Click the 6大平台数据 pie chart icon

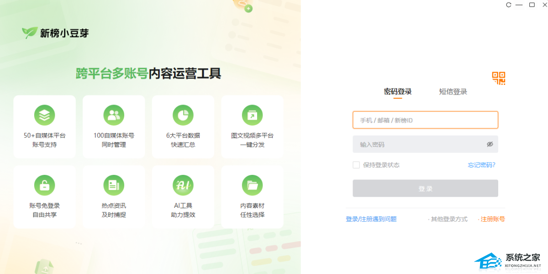[x=183, y=115]
